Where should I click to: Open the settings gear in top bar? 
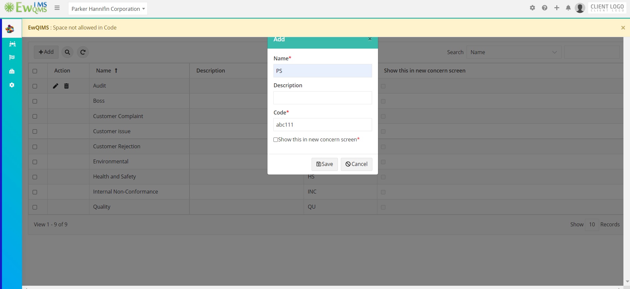point(533,8)
